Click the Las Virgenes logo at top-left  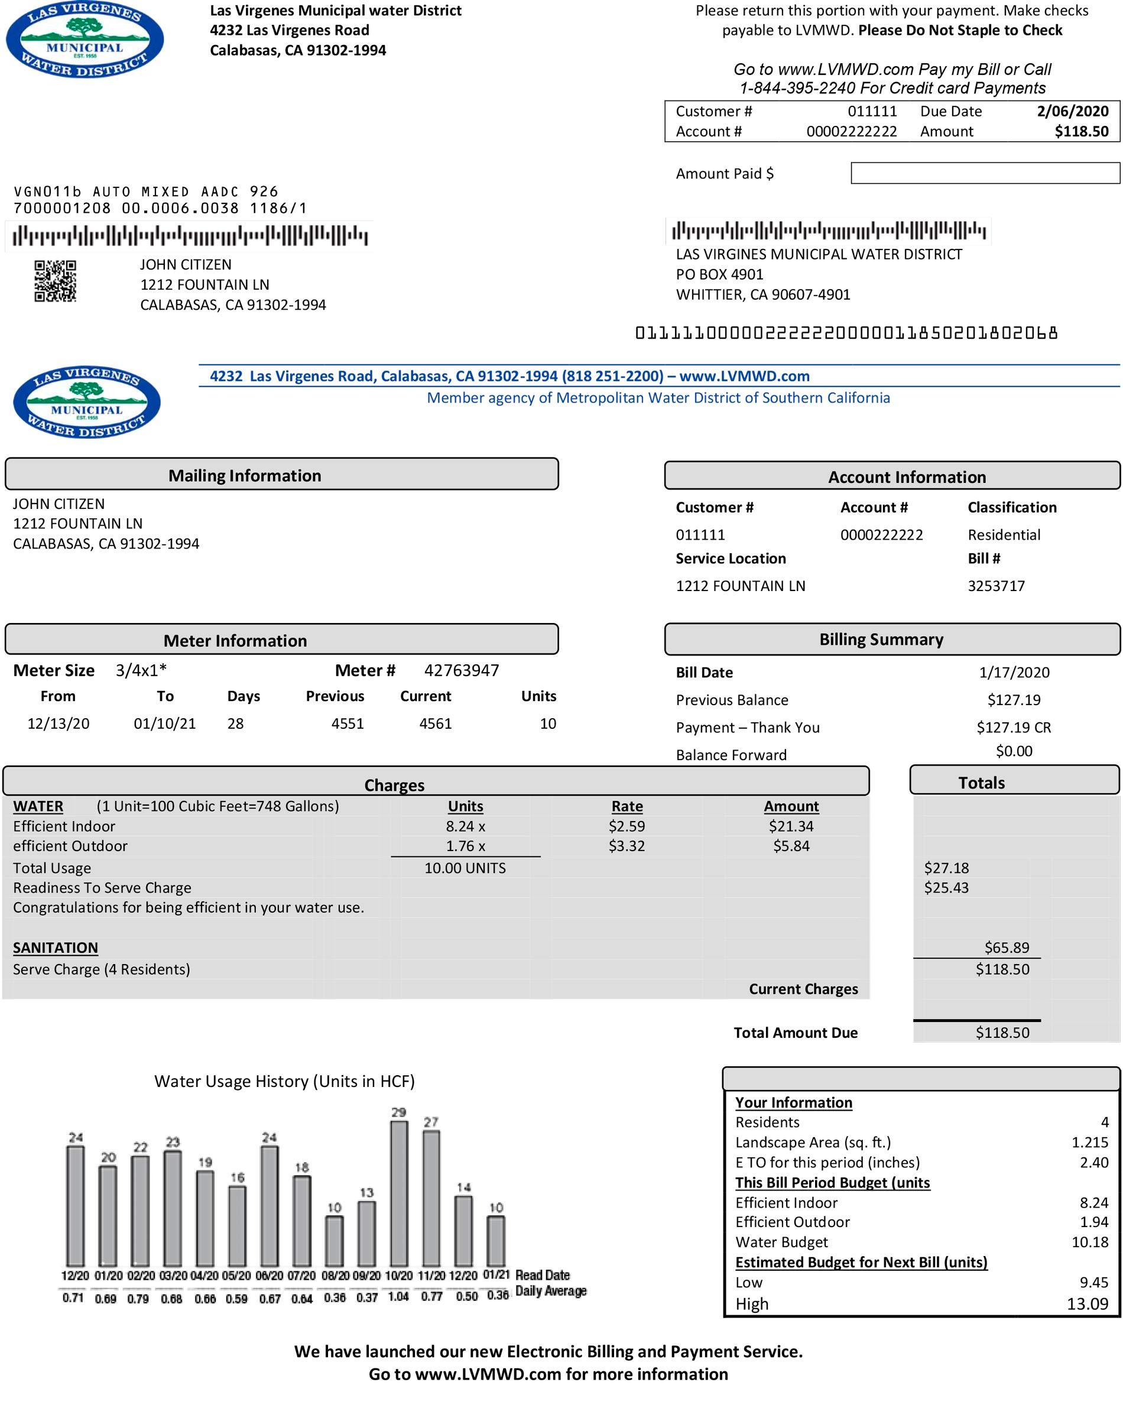point(85,41)
